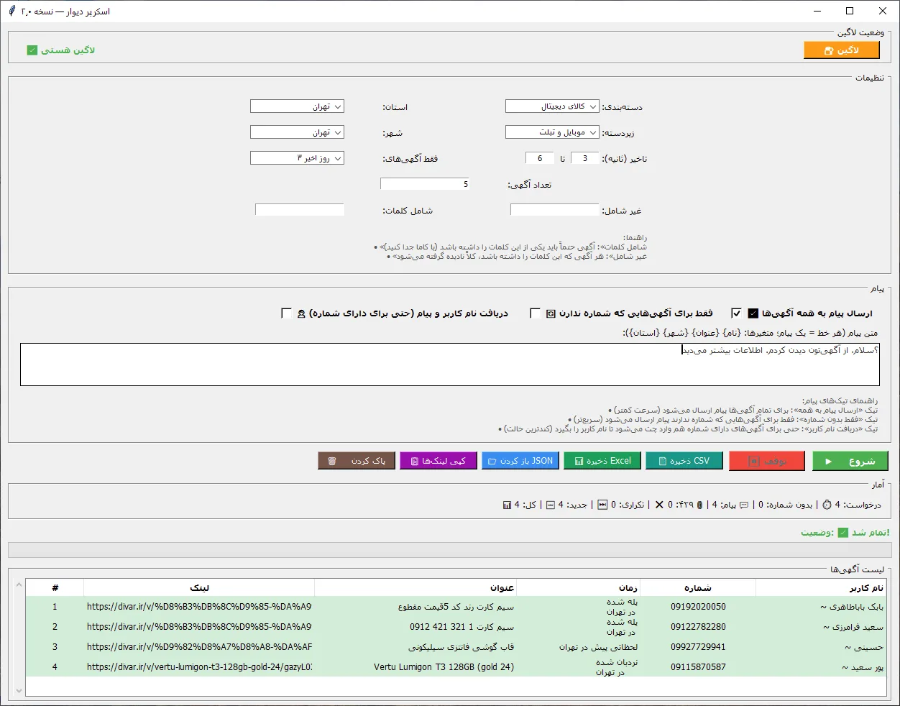The image size is (900, 706).
Task: Click the delay minimum field showing 3
Action: tap(585, 158)
